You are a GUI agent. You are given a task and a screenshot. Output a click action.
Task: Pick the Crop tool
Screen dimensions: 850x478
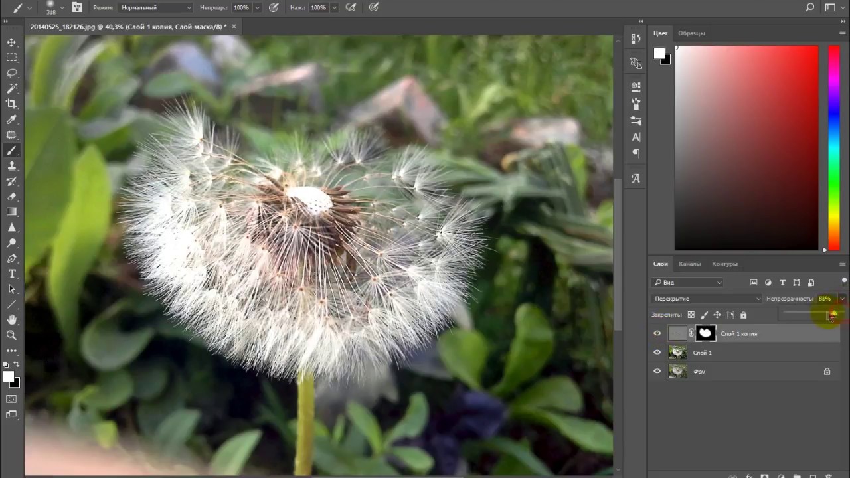[12, 104]
